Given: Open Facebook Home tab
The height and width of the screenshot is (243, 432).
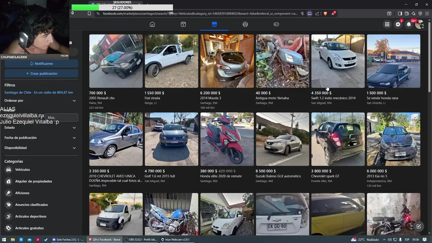Looking at the screenshot, I should tap(152, 24).
